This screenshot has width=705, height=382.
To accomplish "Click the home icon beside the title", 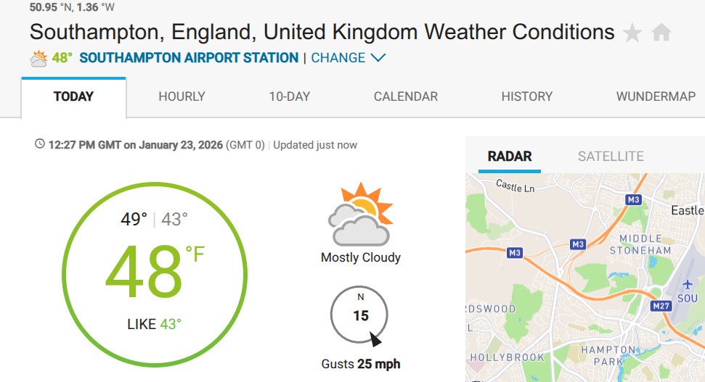I will click(661, 33).
